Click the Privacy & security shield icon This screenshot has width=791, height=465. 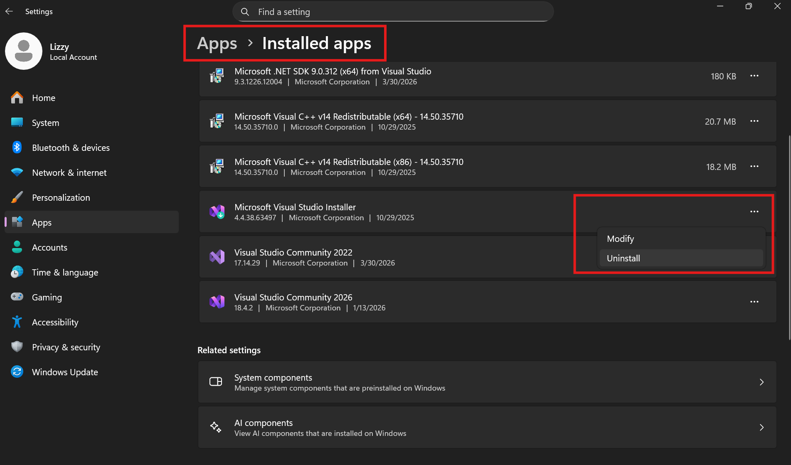point(17,347)
